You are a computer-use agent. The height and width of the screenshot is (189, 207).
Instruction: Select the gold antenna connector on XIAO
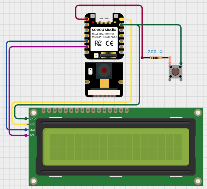pos(96,55)
